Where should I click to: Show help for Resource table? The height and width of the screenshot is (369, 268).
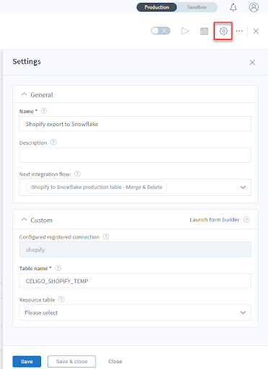(x=61, y=299)
